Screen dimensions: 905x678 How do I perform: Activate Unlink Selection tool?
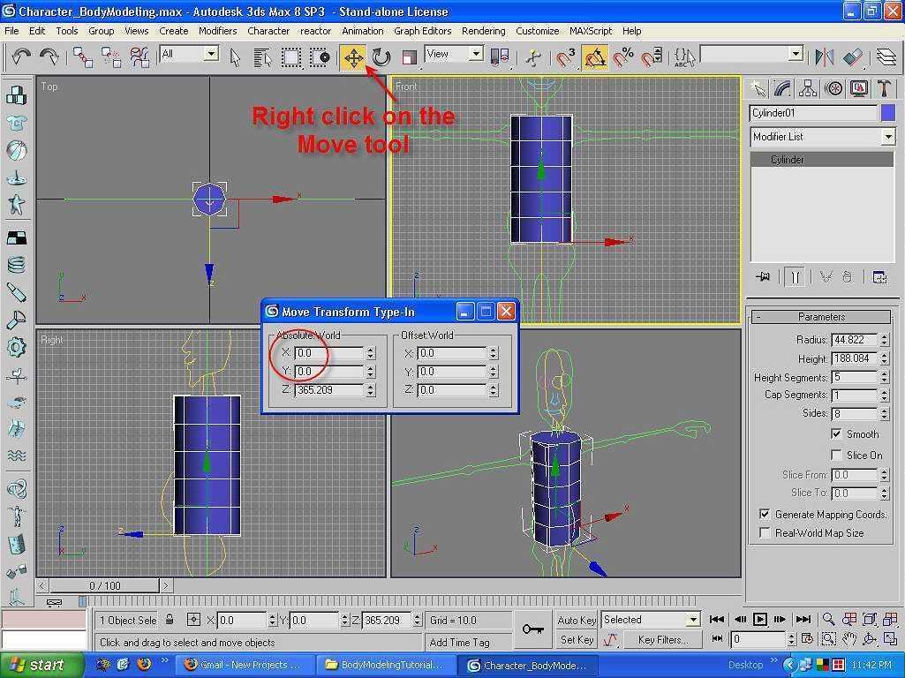pos(111,57)
